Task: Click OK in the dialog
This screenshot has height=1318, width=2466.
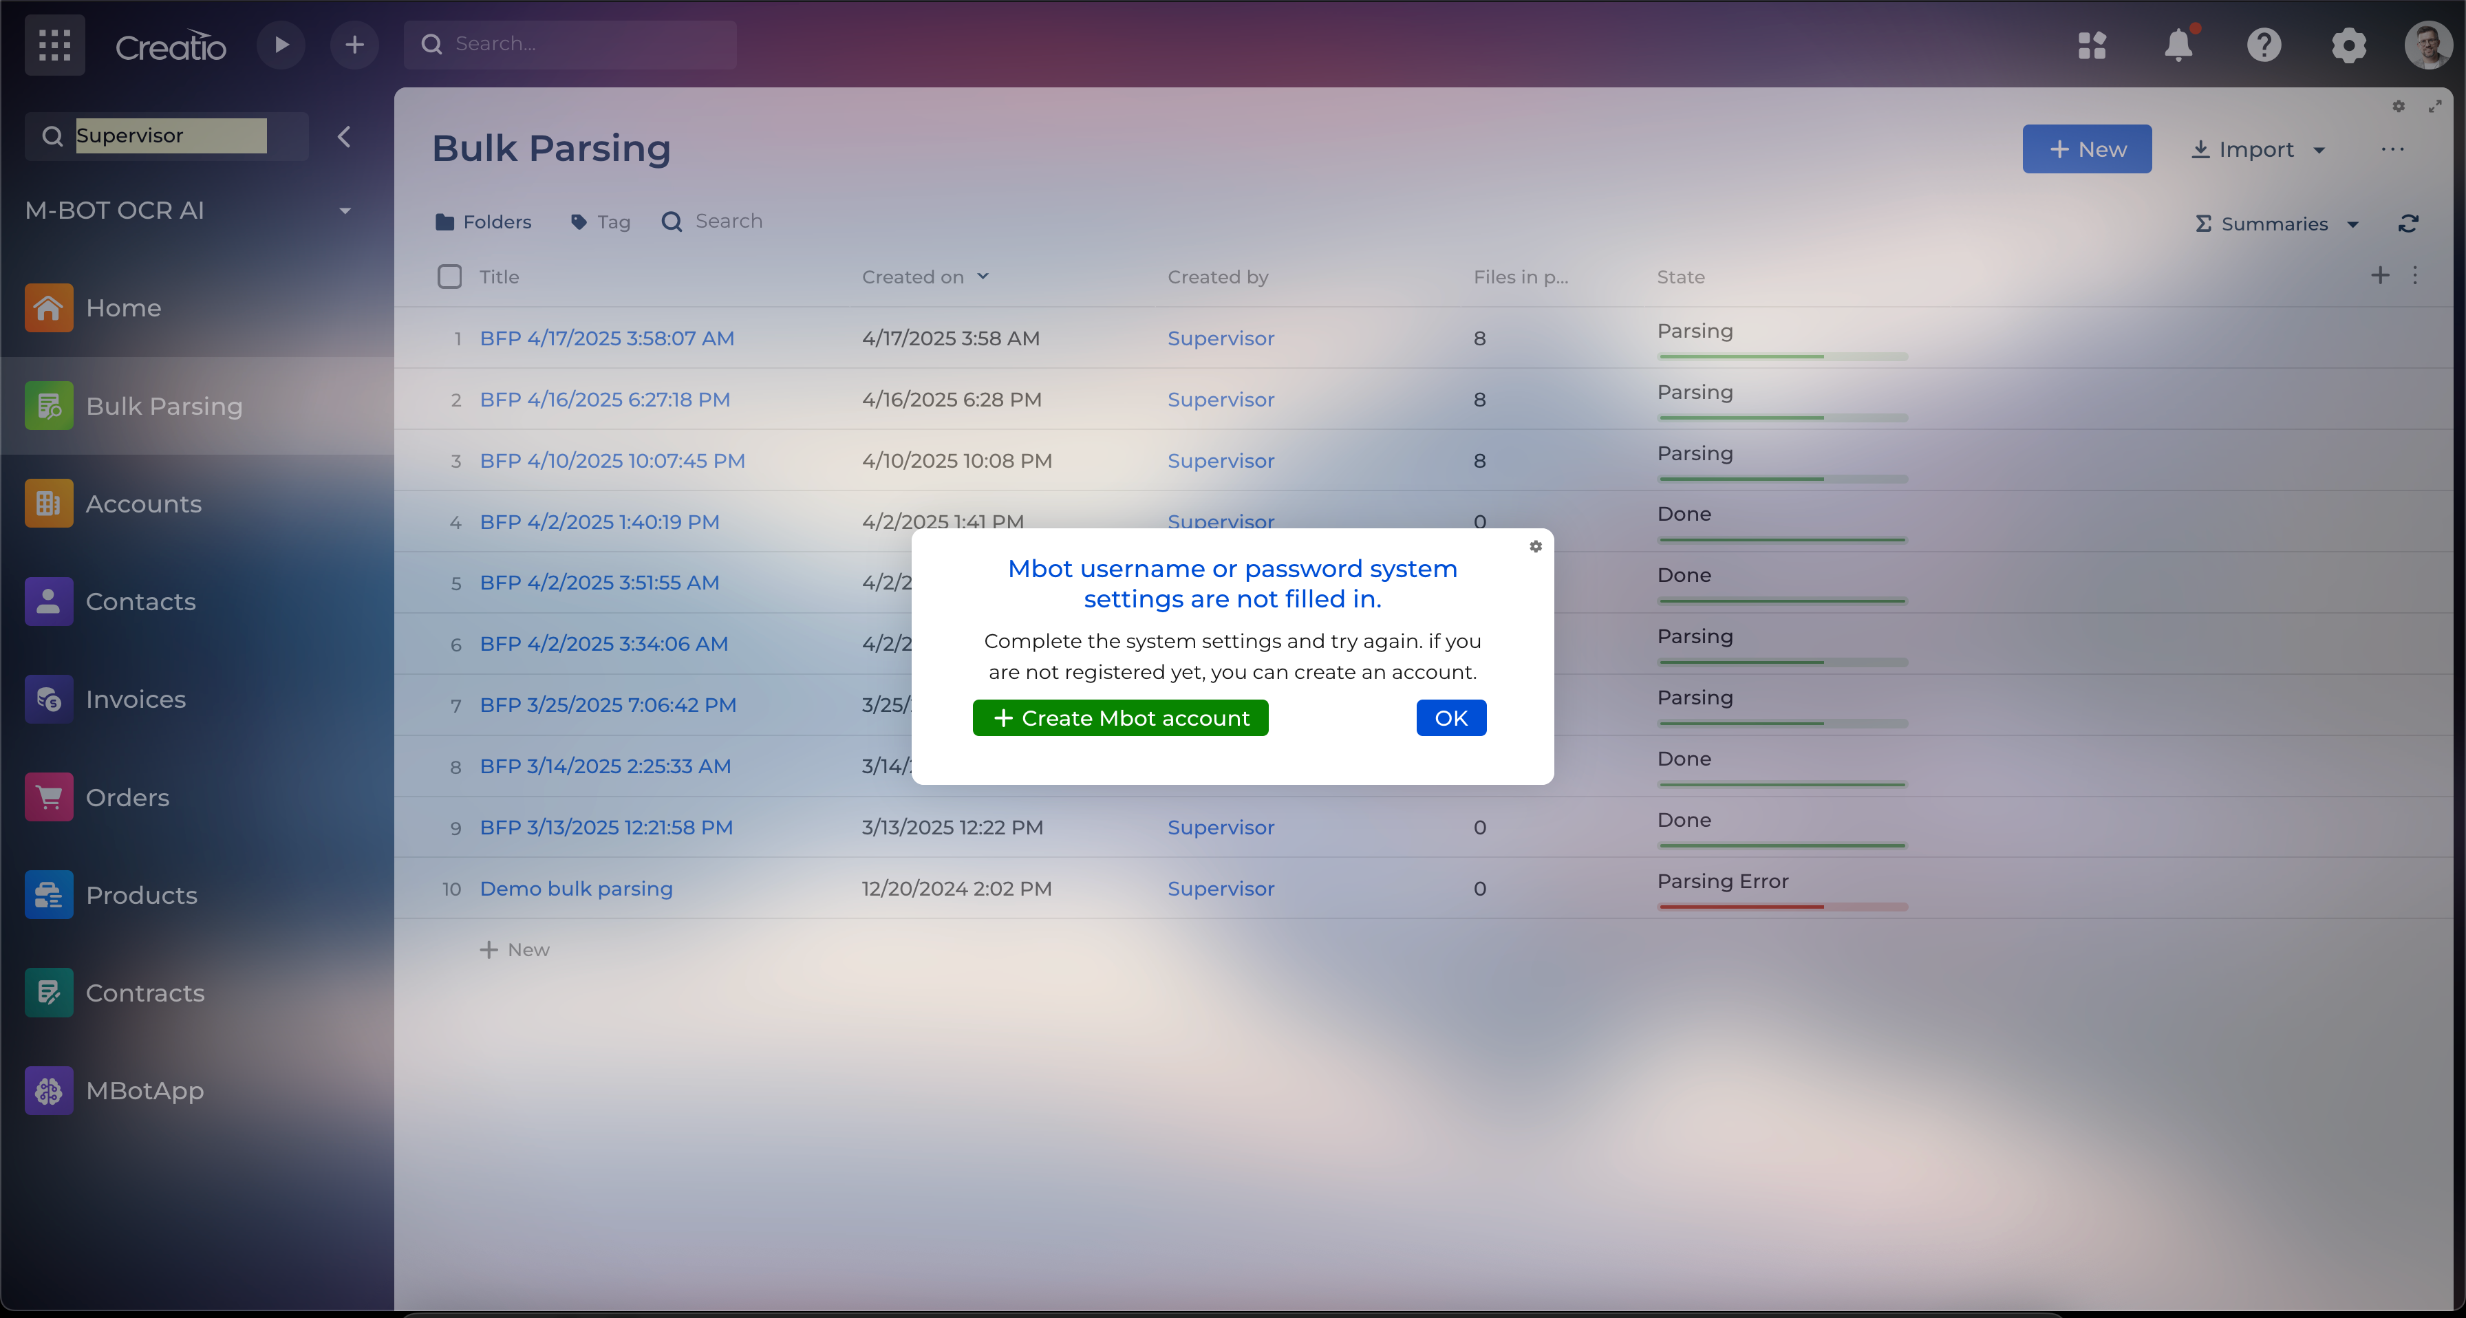Action: (x=1450, y=718)
